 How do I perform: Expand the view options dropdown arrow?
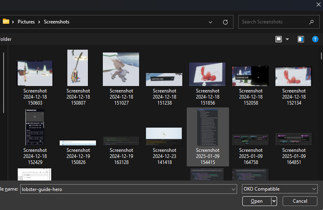click(288, 39)
